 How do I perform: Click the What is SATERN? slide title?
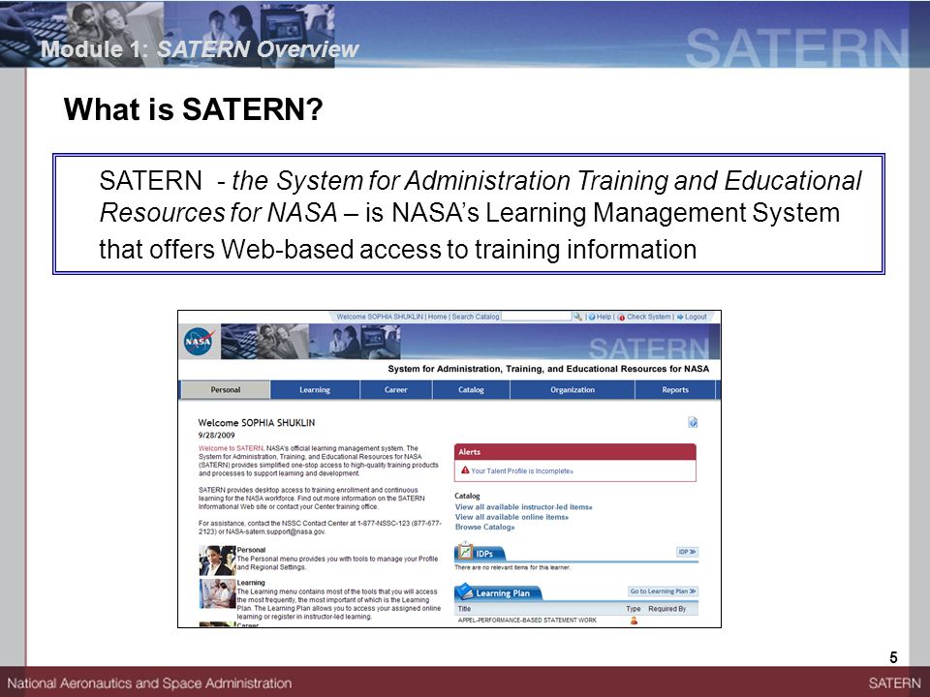click(x=194, y=109)
